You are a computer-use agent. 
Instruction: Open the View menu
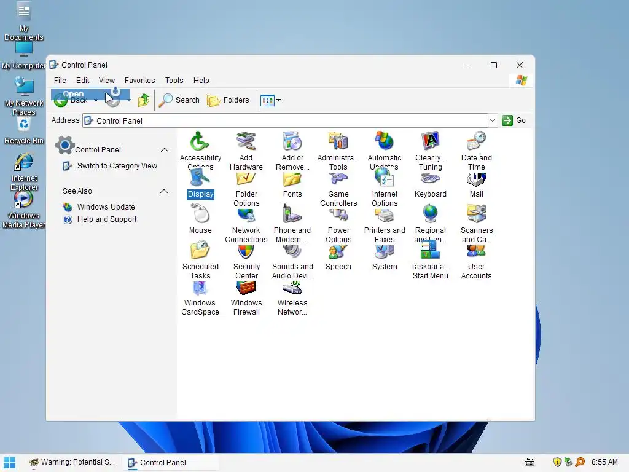107,81
